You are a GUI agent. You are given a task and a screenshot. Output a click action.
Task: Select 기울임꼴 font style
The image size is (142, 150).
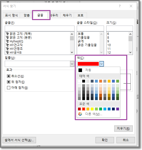tap(88, 37)
